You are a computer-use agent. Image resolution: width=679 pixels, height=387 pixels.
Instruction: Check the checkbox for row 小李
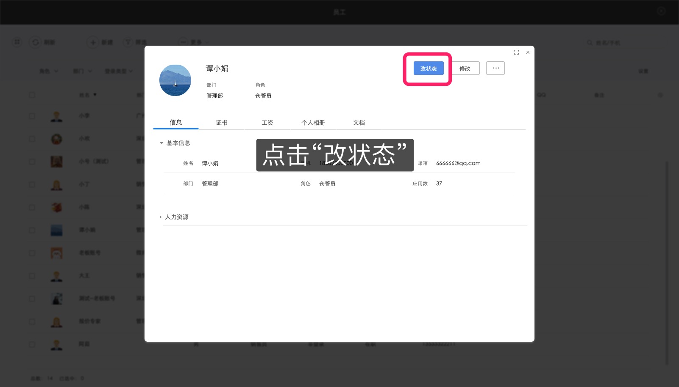32,116
